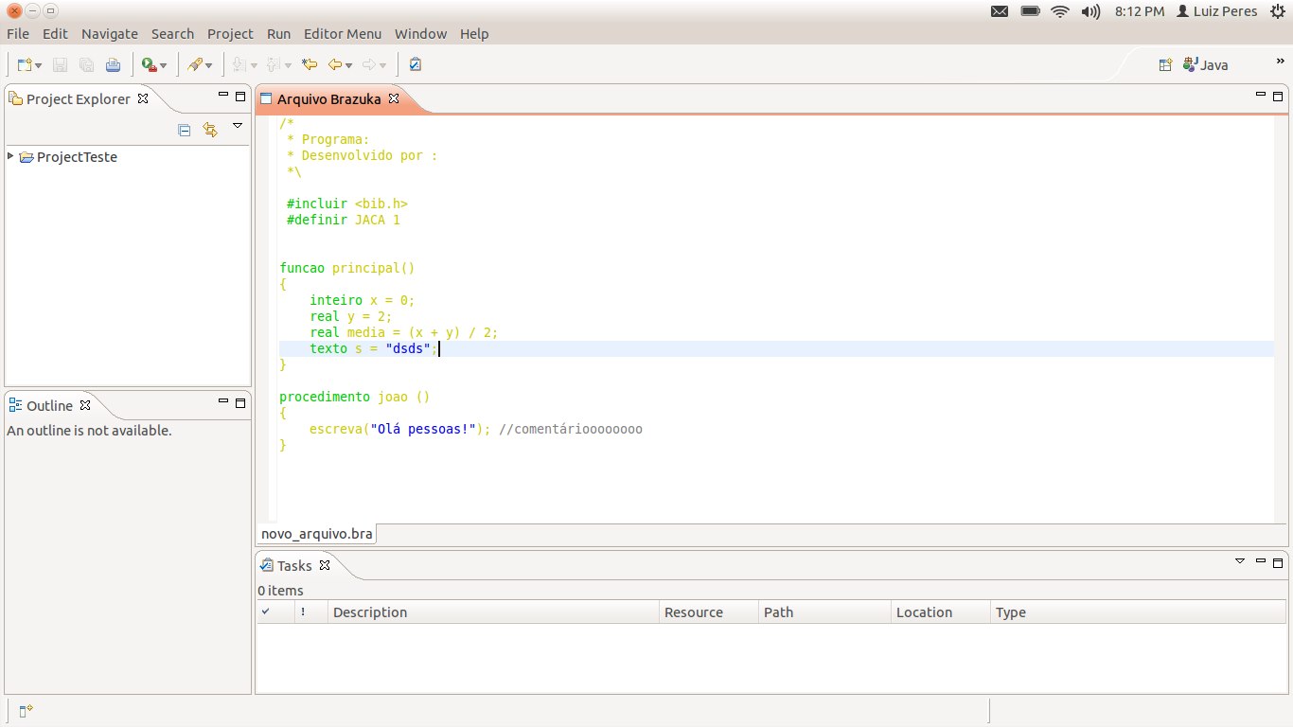This screenshot has width=1293, height=727.
Task: Open the Previous Annotation dropdown arrow
Action: point(288,65)
